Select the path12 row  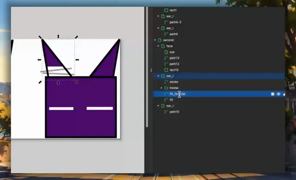[x=219, y=64]
